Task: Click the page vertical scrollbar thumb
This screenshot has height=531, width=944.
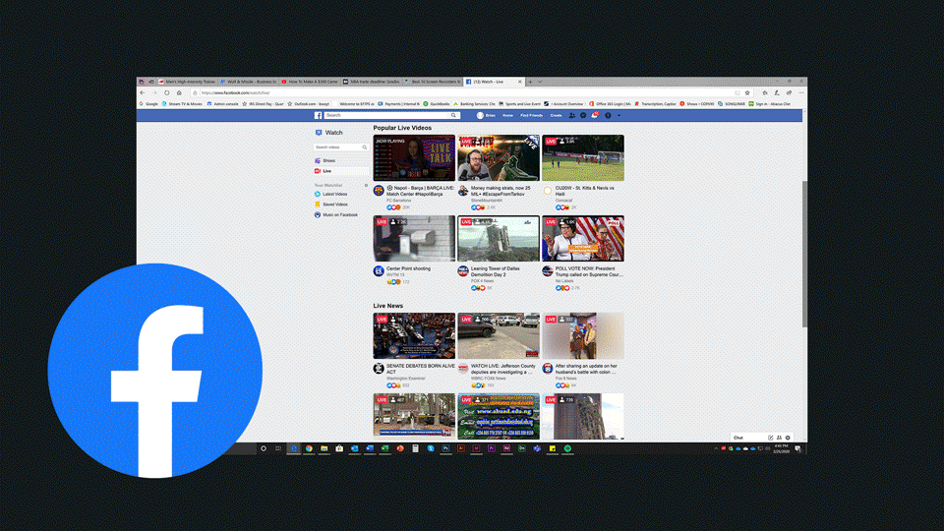Action: coord(805,254)
